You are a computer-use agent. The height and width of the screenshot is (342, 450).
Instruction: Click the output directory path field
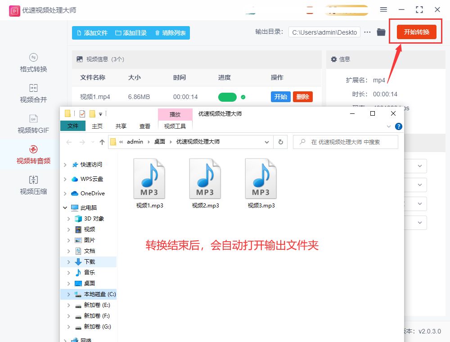[324, 32]
